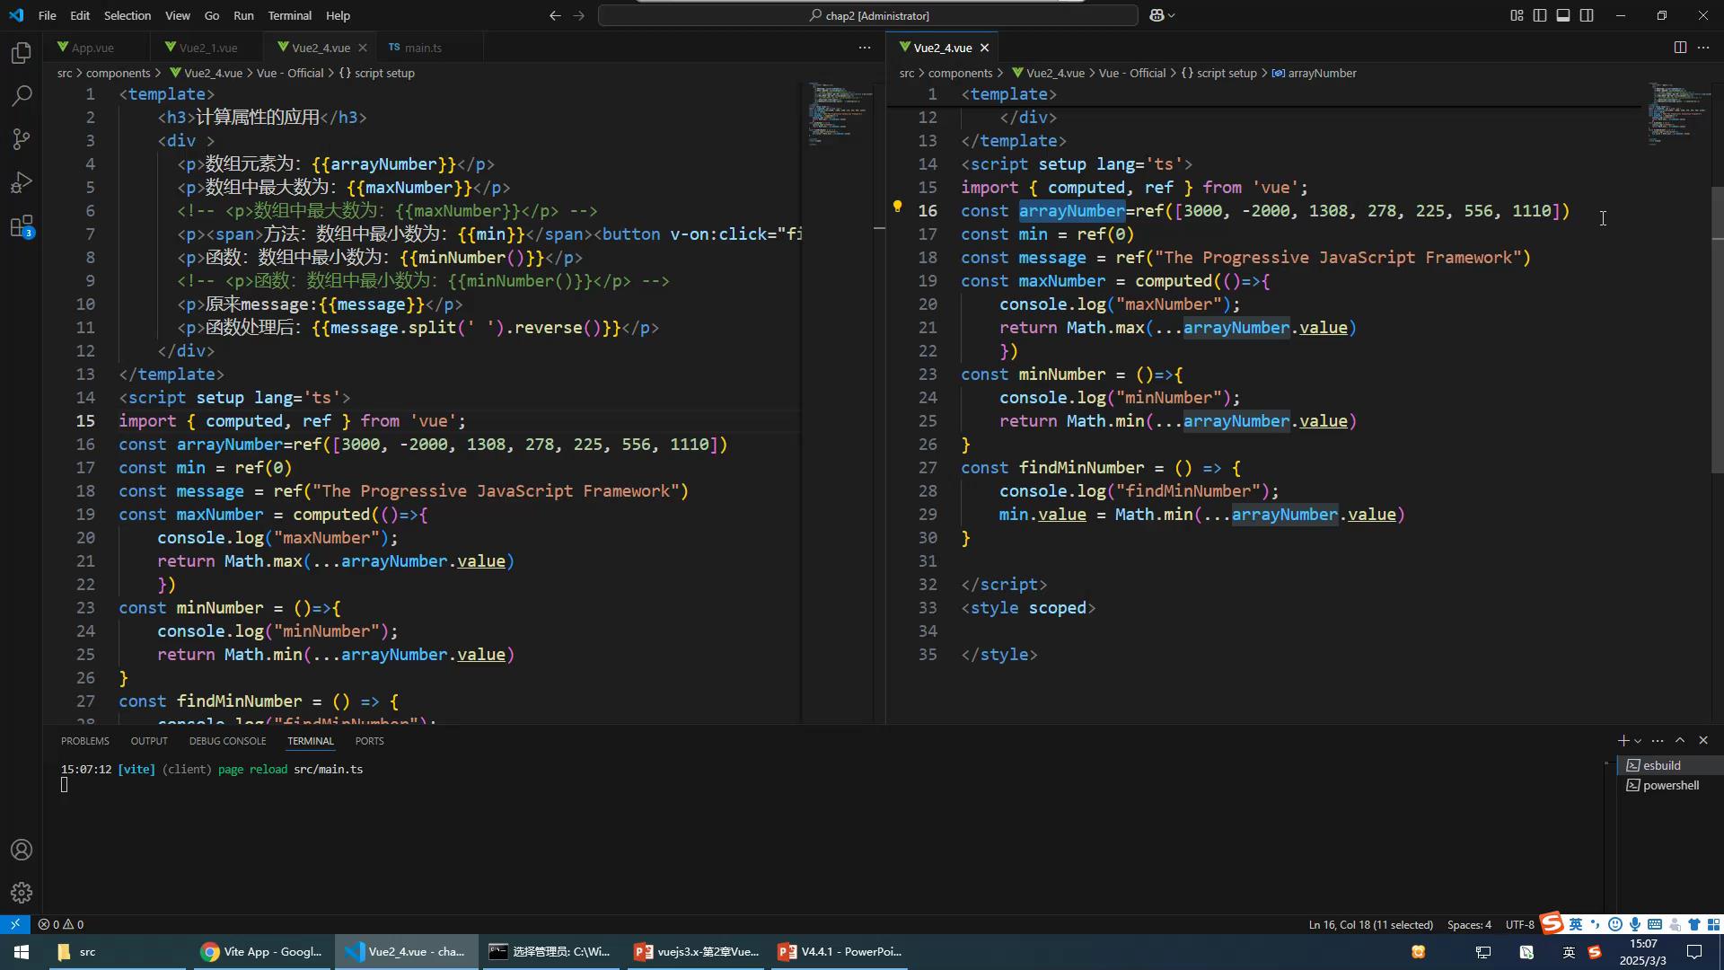1724x970 pixels.
Task: Open the Search view icon
Action: (22, 96)
